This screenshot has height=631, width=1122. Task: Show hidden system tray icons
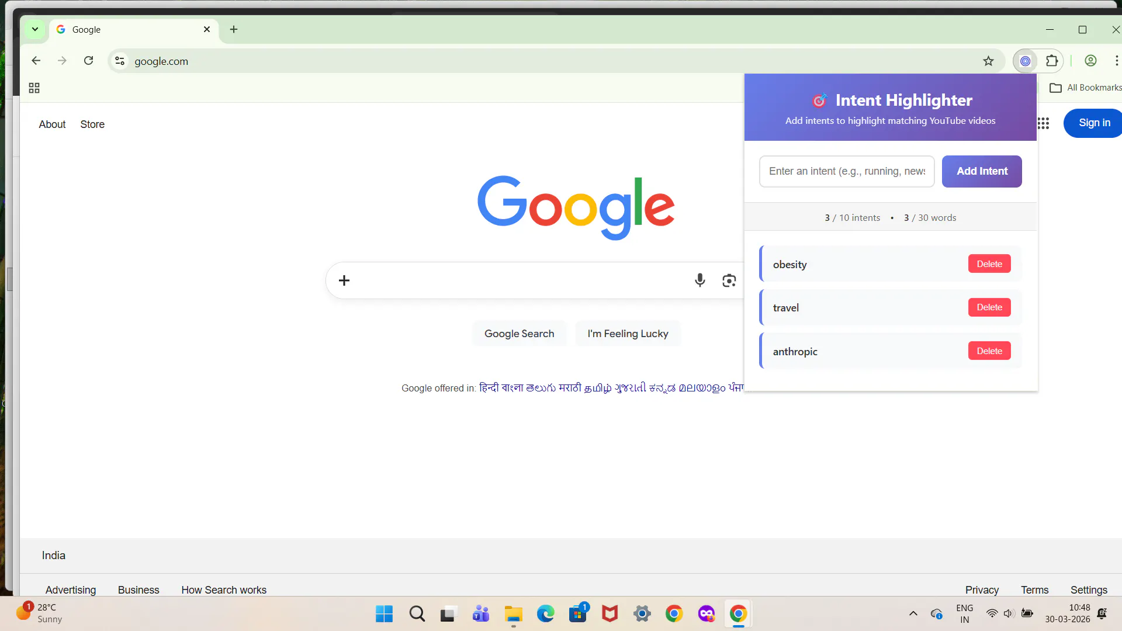[x=913, y=613]
